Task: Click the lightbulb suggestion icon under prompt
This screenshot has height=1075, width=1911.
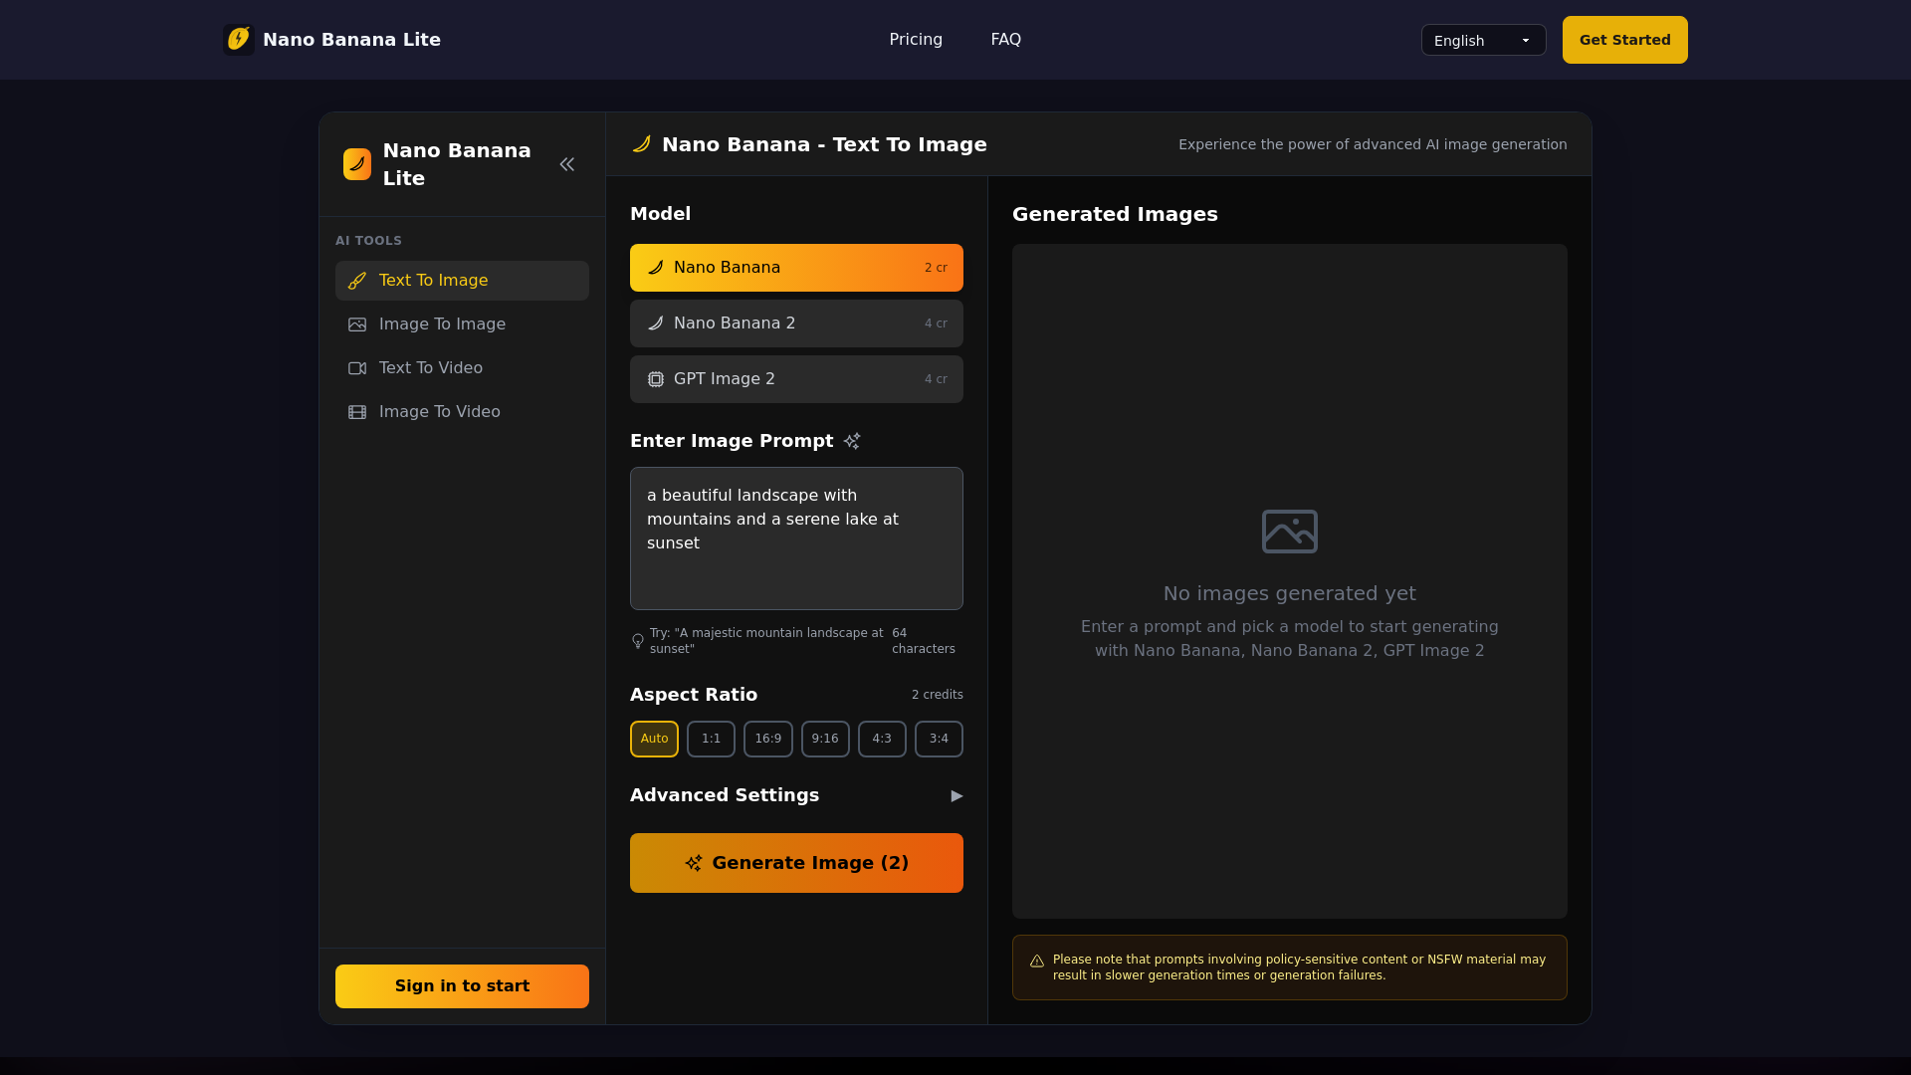Action: click(638, 641)
